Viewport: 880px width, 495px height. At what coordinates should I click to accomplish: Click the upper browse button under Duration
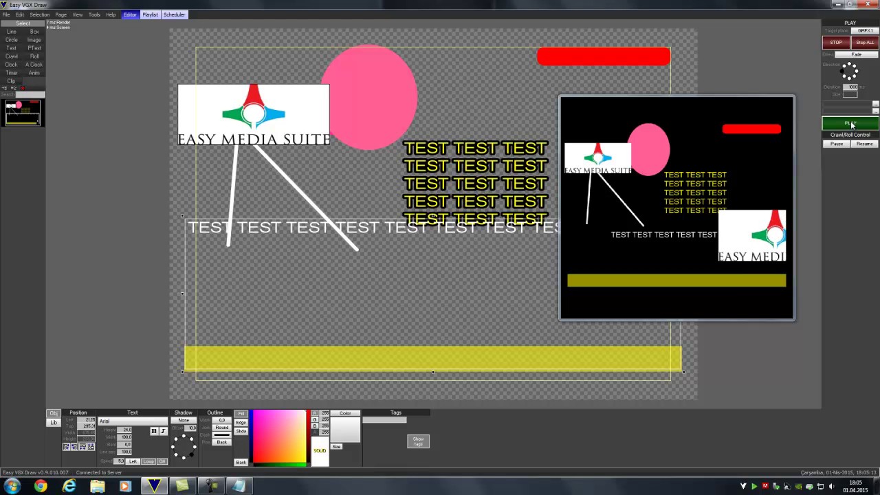click(x=875, y=104)
